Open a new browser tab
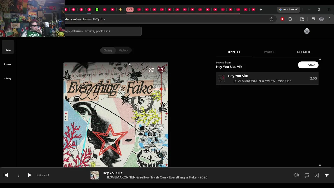 pos(261,10)
